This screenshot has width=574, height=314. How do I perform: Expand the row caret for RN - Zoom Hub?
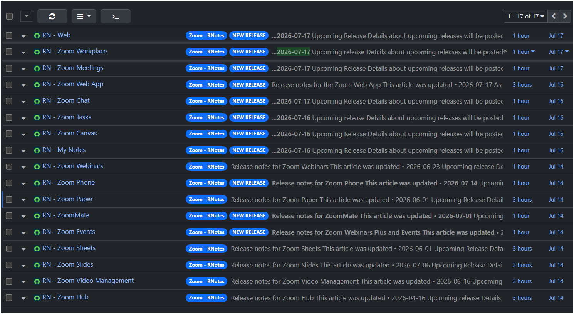23,298
